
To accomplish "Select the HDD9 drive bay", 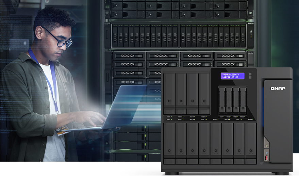I will point(169,94).
